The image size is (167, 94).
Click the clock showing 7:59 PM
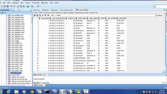click(162, 91)
